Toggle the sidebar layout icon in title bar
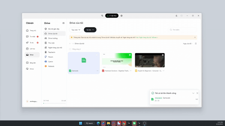 (x=182, y=16)
